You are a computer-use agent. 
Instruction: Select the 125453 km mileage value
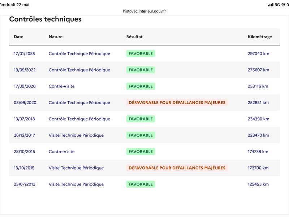point(258,184)
